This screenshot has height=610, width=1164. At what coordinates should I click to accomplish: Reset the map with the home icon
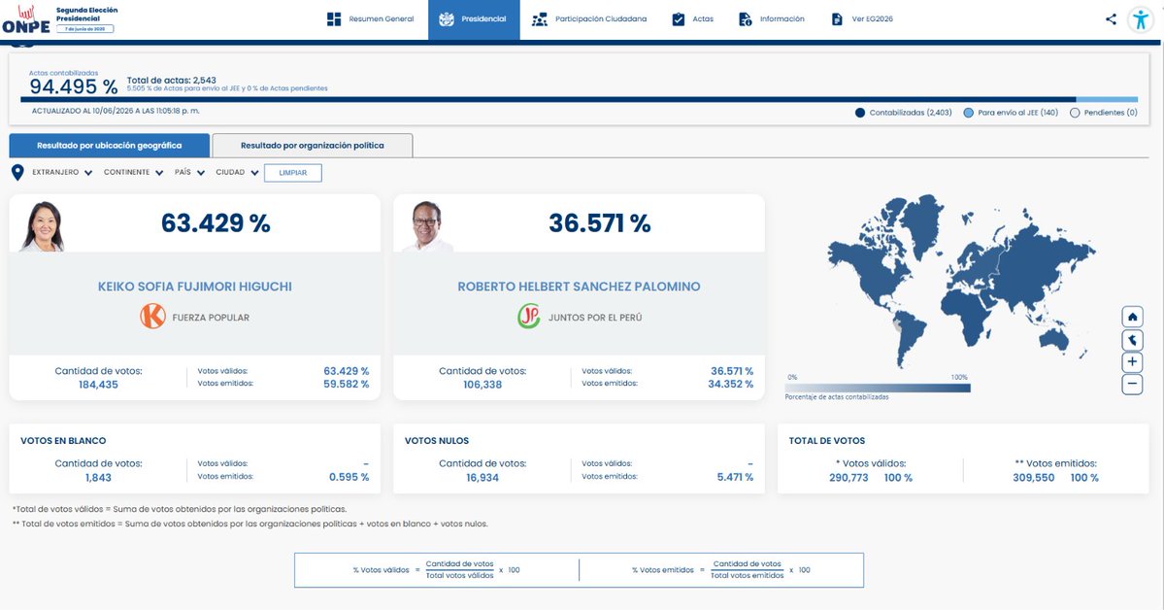point(1132,318)
